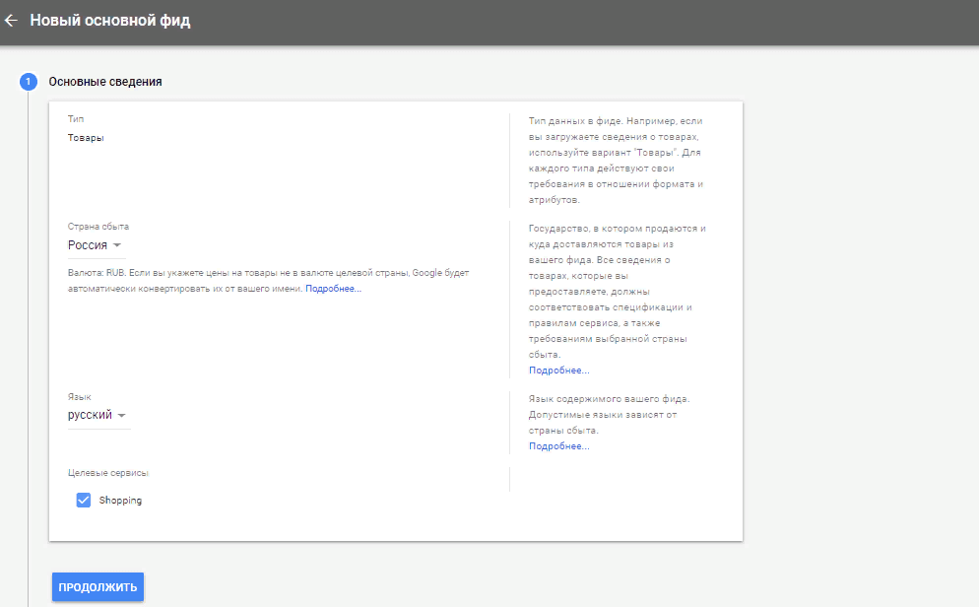
Task: Click the Shopping label text
Action: (120, 501)
